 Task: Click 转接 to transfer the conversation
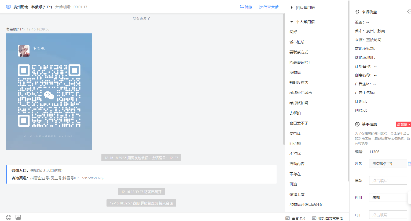click(x=246, y=7)
